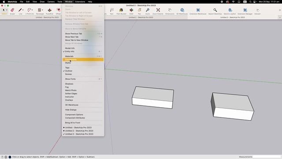Click the Wi-Fi icon in menu bar
The image size is (282, 159).
(233, 2)
